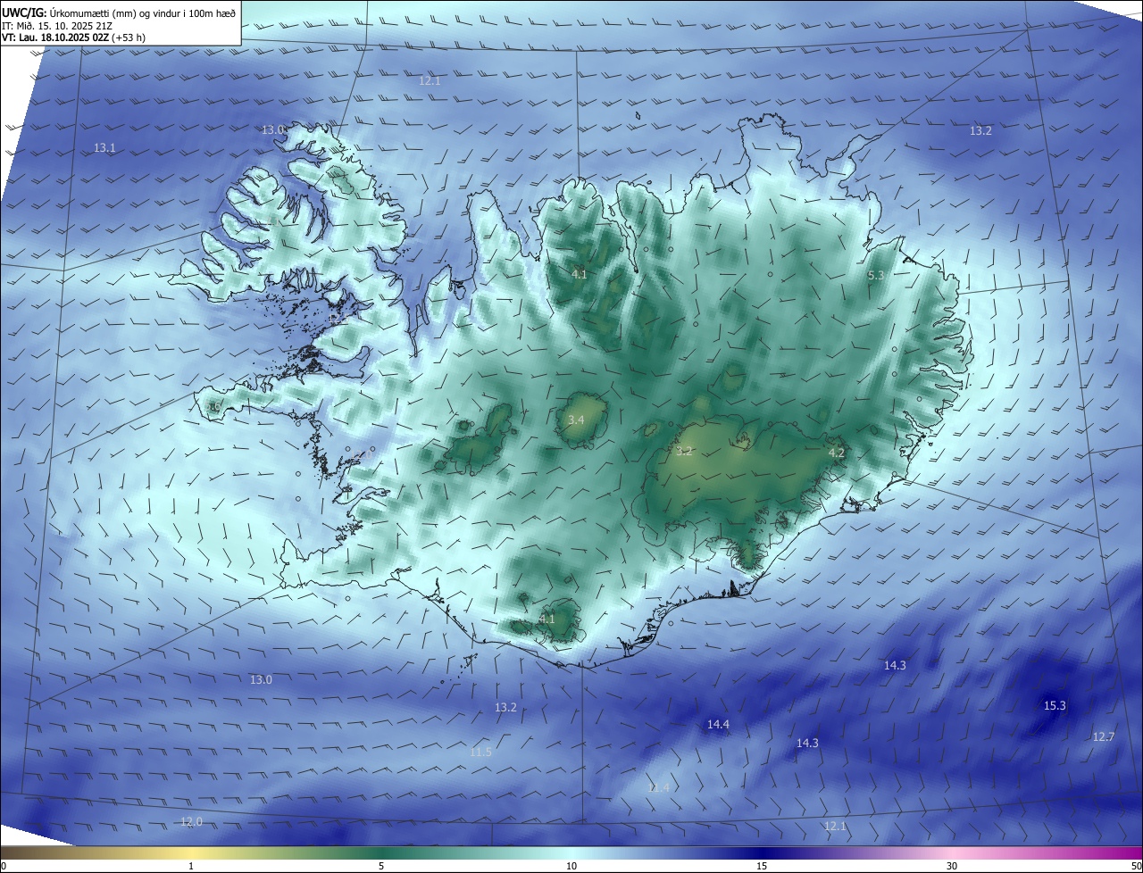Click the '30' tick on the color scale

(952, 866)
